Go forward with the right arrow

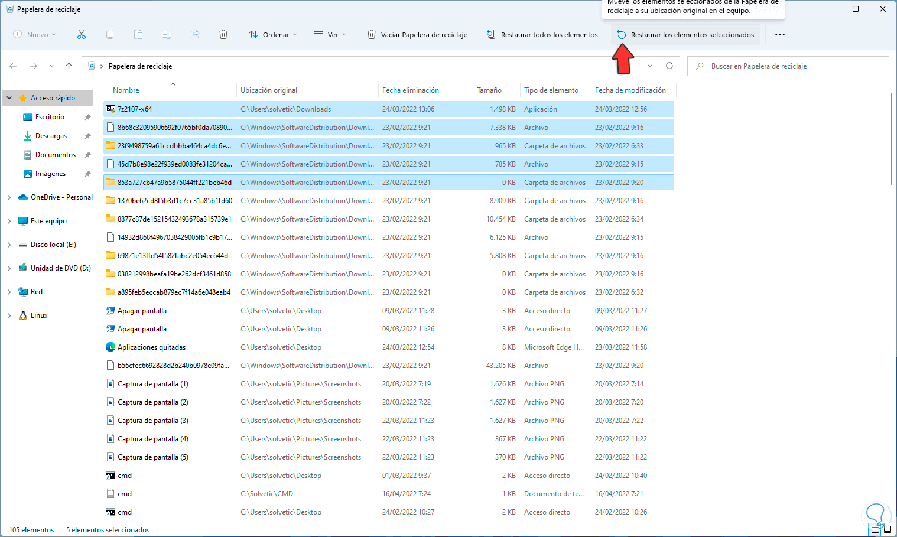coord(34,66)
